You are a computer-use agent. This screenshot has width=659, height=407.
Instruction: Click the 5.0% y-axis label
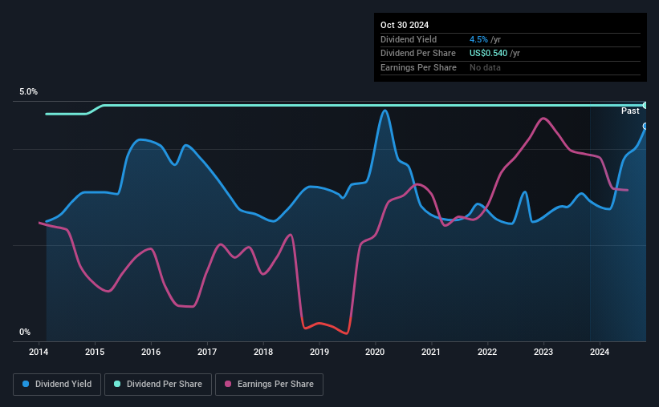[28, 92]
